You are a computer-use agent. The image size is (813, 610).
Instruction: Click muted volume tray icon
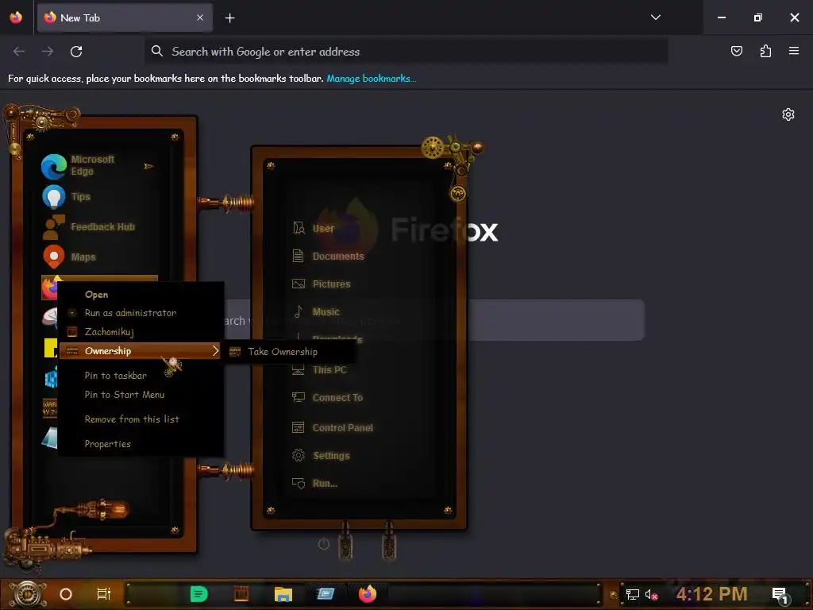click(651, 594)
